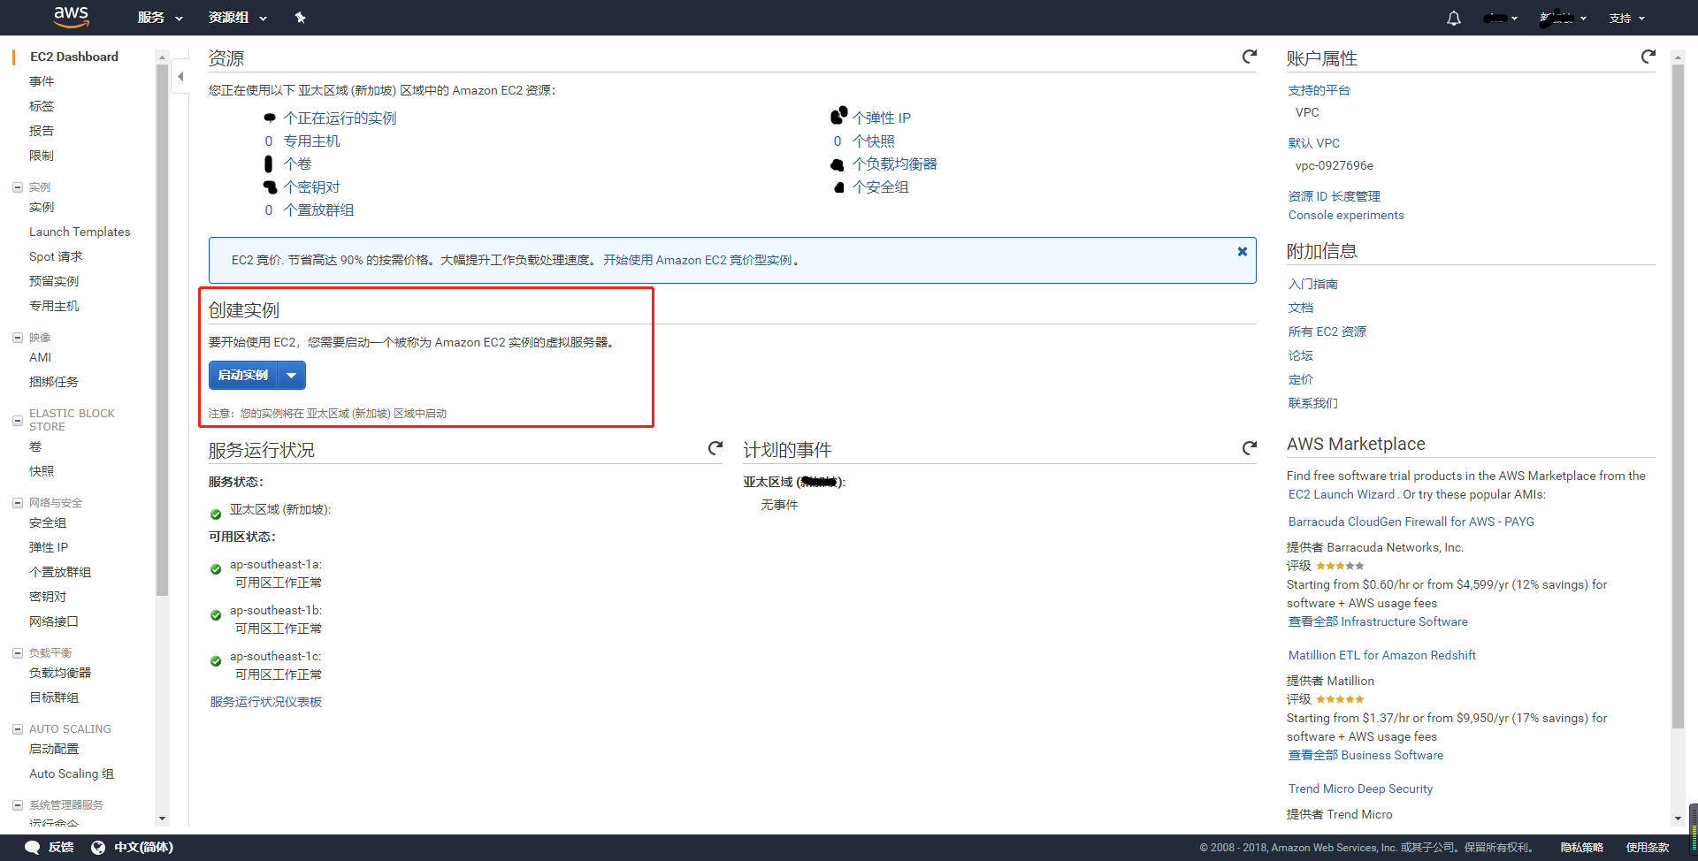This screenshot has height=861, width=1698.
Task: Open Launch Templates in sidebar
Action: [80, 232]
